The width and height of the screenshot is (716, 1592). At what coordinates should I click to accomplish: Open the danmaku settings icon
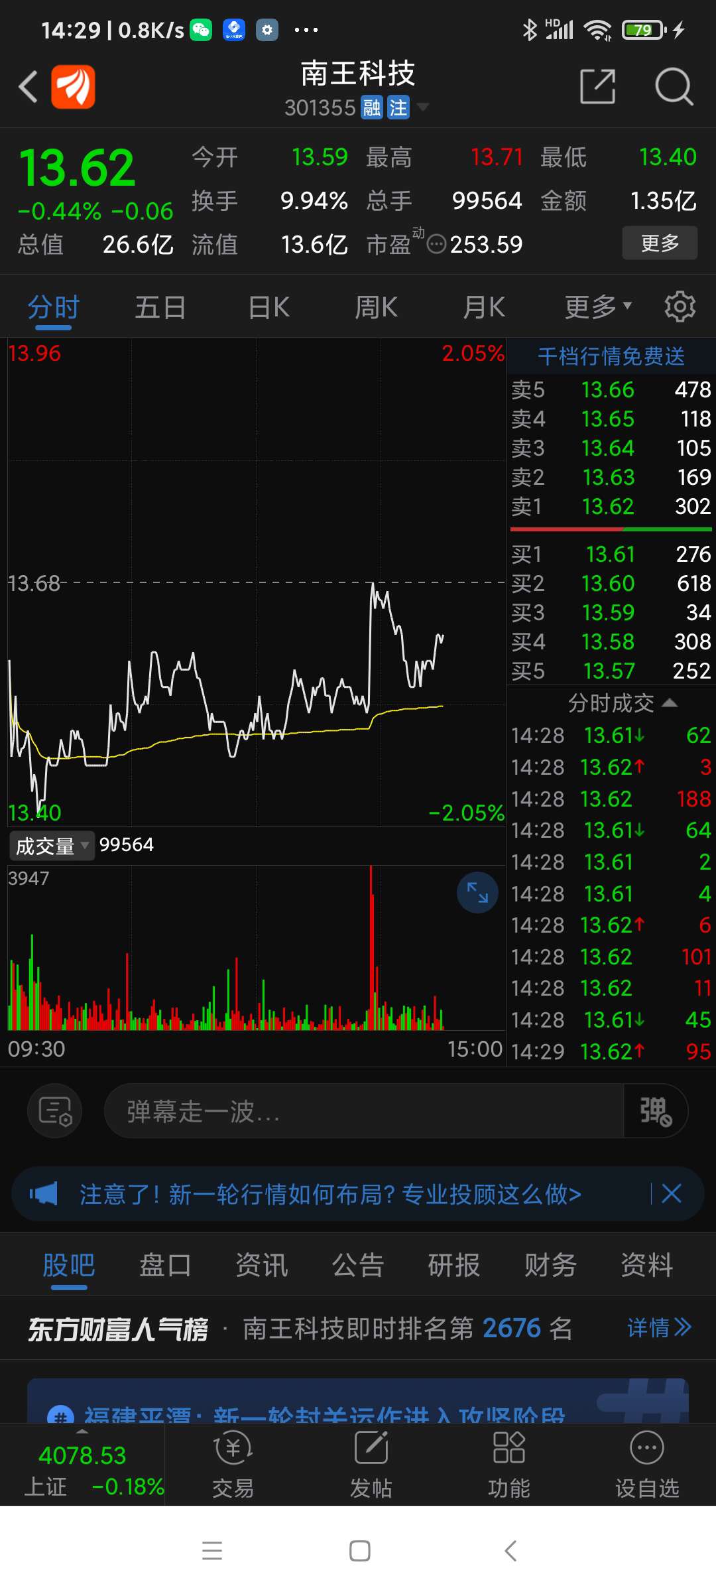click(55, 1111)
